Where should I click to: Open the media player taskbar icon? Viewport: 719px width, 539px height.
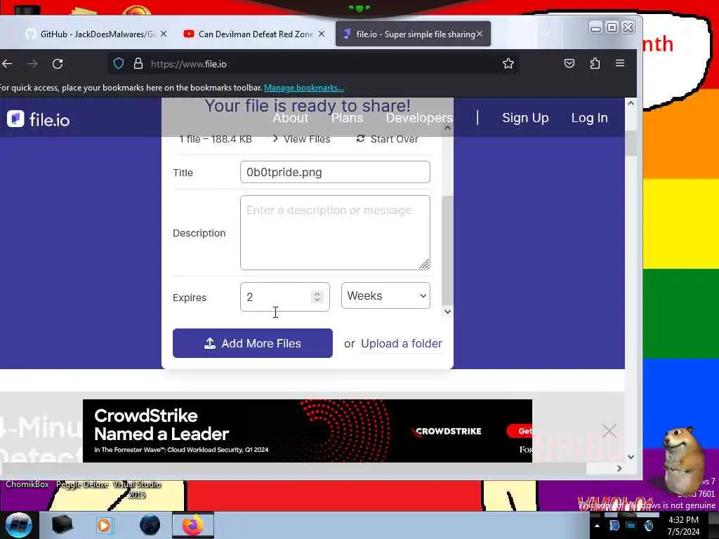point(104,525)
